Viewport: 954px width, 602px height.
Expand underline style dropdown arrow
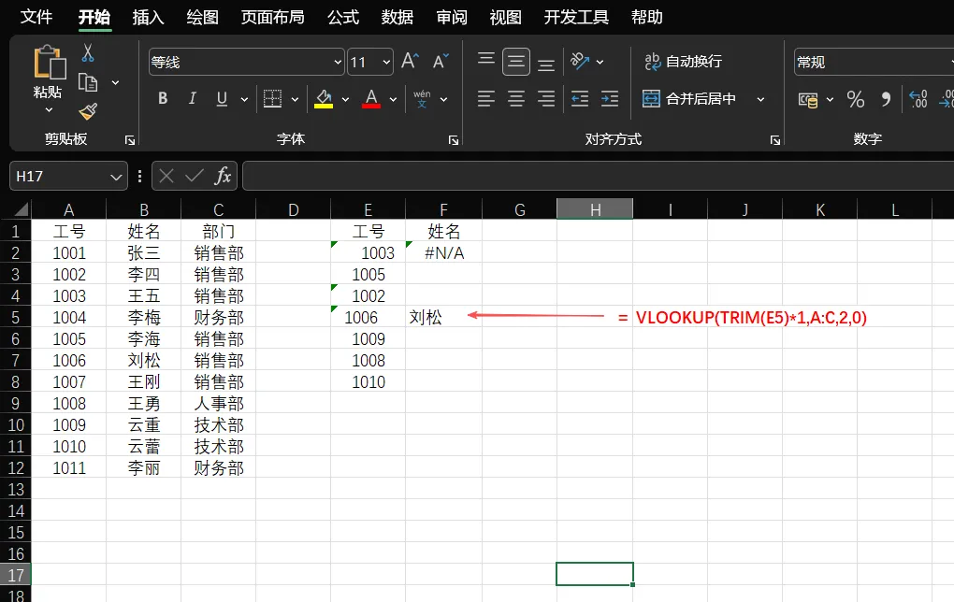(244, 99)
